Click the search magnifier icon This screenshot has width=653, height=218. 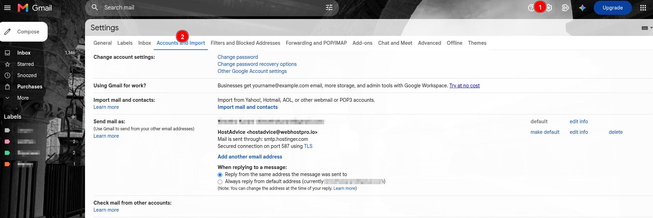coord(95,7)
